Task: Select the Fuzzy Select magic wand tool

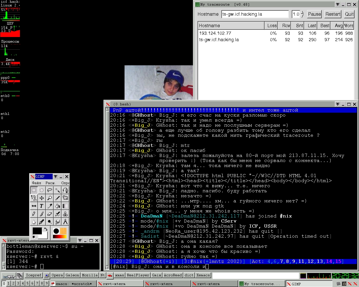Action: click(57, 190)
